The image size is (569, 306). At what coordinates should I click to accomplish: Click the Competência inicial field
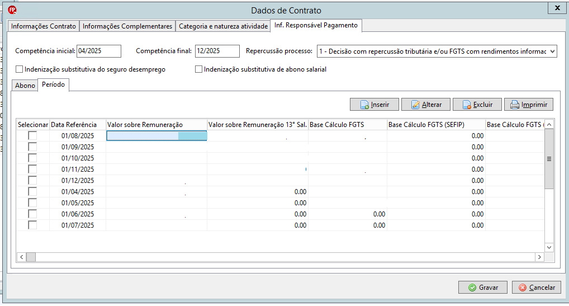[99, 51]
